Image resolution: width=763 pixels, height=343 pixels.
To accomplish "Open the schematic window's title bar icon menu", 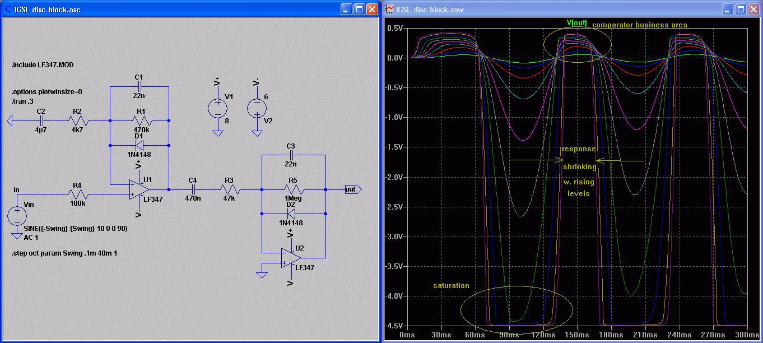I will point(8,10).
